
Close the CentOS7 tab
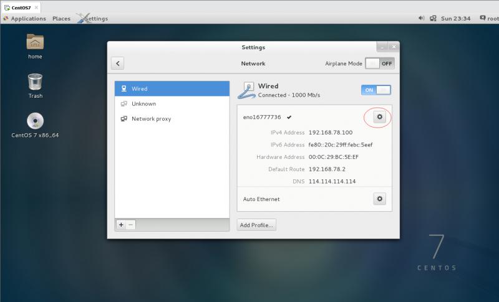coord(36,7)
